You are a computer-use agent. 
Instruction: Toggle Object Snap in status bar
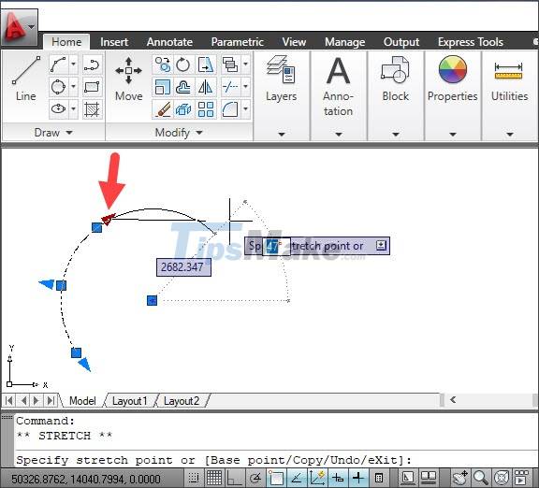276,478
